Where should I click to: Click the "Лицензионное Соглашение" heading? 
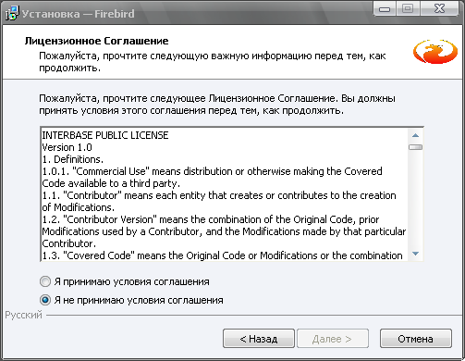(x=97, y=41)
